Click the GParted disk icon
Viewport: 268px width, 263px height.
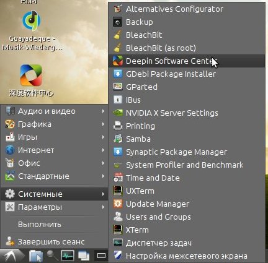118,87
